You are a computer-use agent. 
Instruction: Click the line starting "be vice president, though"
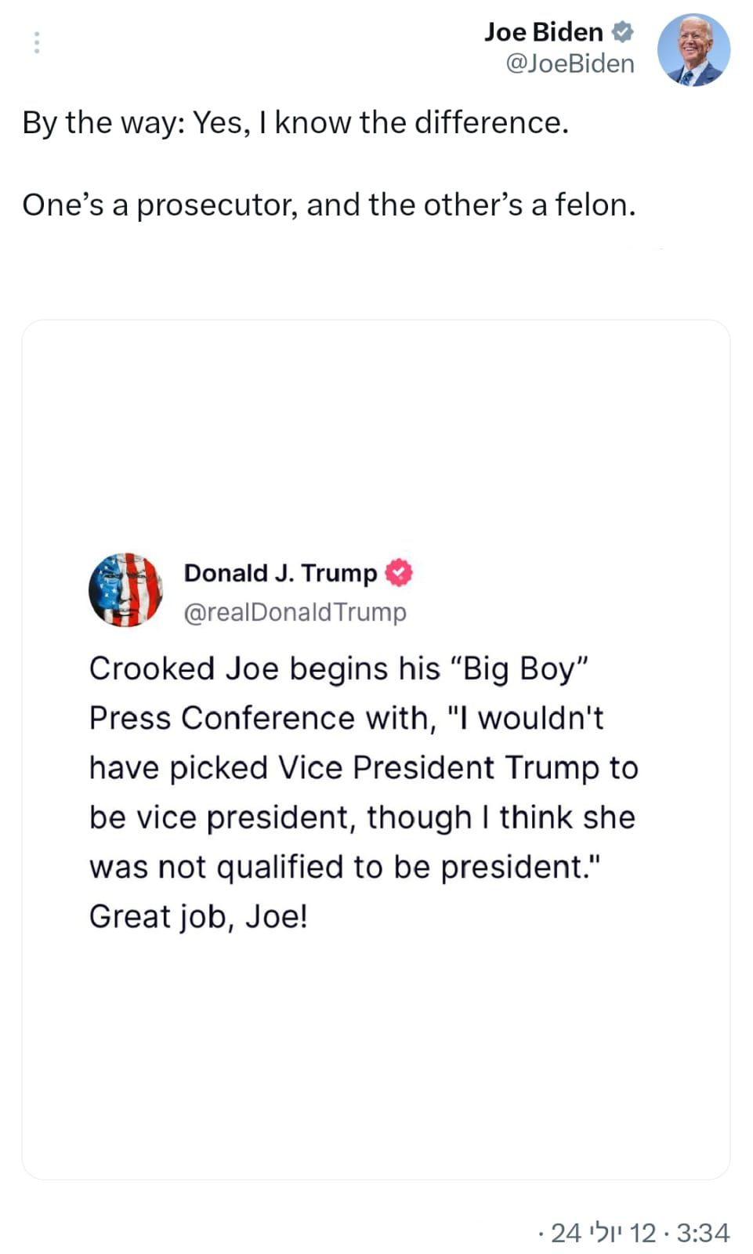(362, 817)
